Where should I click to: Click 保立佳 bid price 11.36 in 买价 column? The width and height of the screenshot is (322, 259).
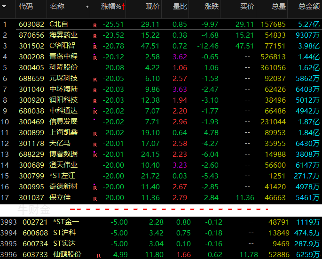point(245,198)
